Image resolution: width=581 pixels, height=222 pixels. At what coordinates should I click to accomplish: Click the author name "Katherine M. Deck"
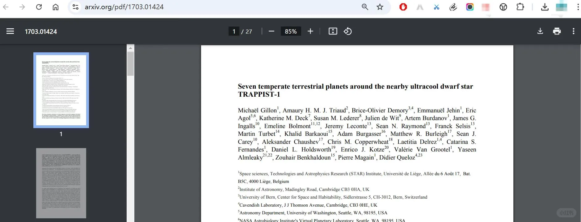click(x=284, y=118)
